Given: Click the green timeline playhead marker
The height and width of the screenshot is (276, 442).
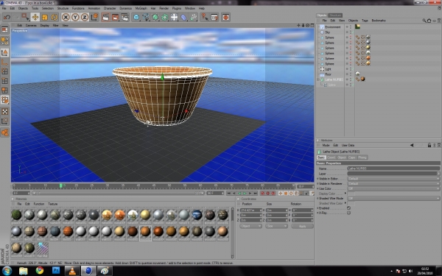Looking at the screenshot, I should pos(60,186).
